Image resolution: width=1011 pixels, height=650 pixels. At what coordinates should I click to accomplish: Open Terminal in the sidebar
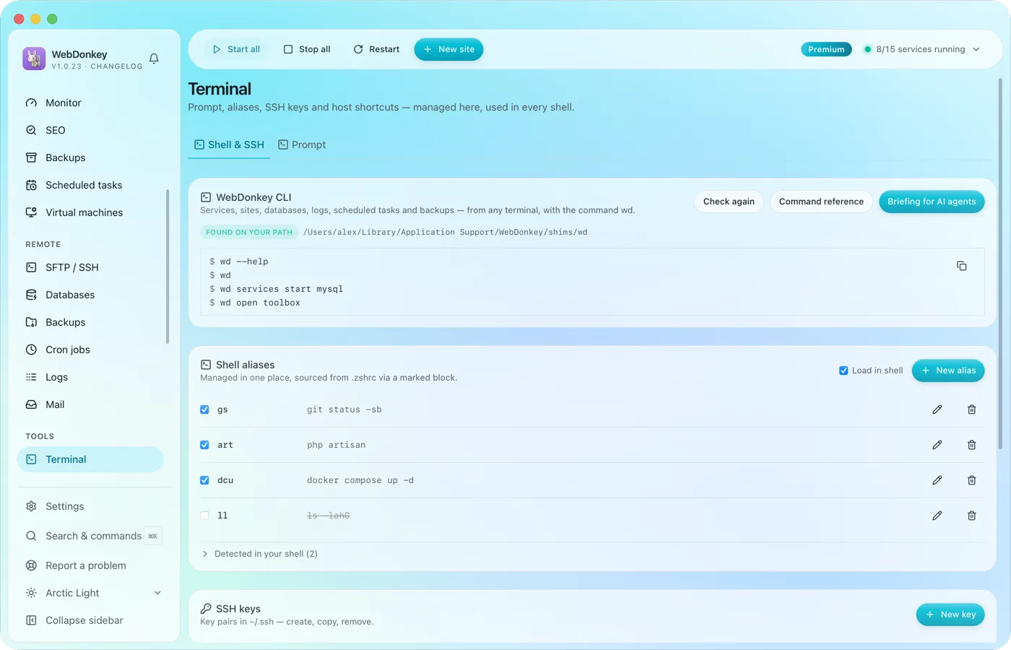[90, 459]
